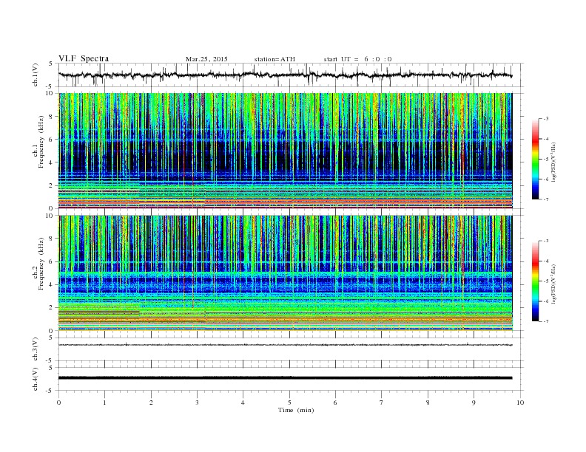Click time axis tick label "10"
This screenshot has width=586, height=452.
[520, 403]
